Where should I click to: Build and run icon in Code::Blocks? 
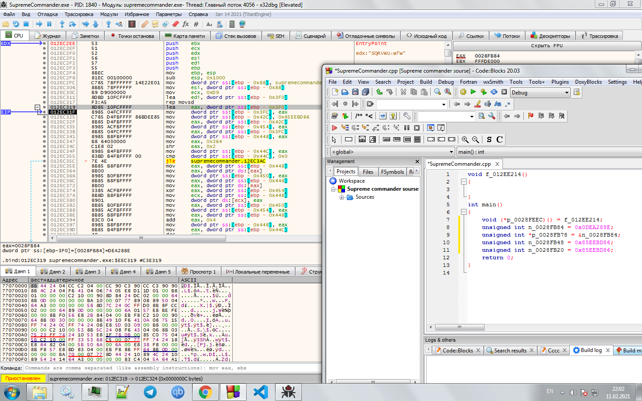483,92
